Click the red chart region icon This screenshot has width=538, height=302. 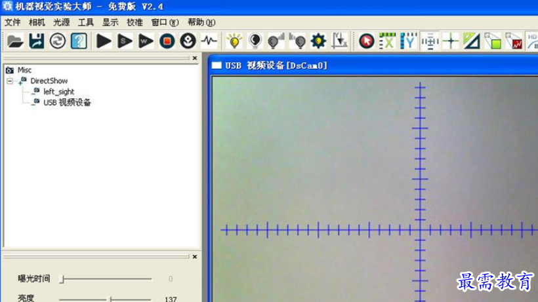(x=514, y=41)
